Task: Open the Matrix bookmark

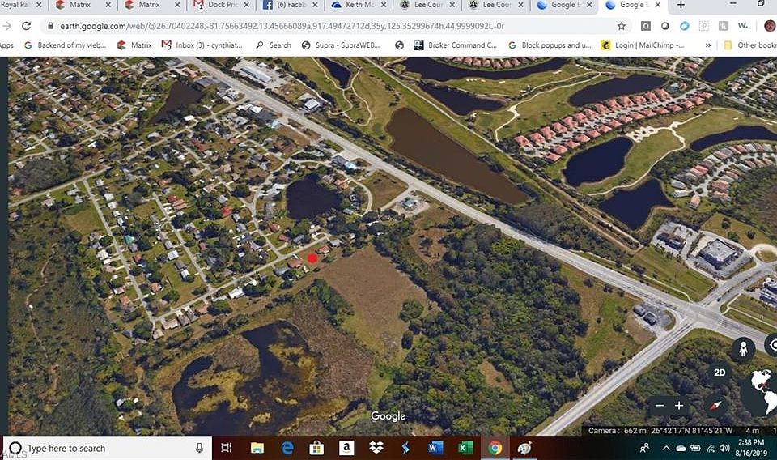Action: pos(134,45)
